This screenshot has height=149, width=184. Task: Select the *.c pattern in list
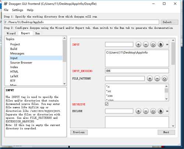point(108,87)
